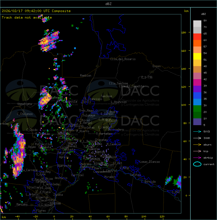
Task: Click the 'Manzano' map label
Action: (22, 204)
